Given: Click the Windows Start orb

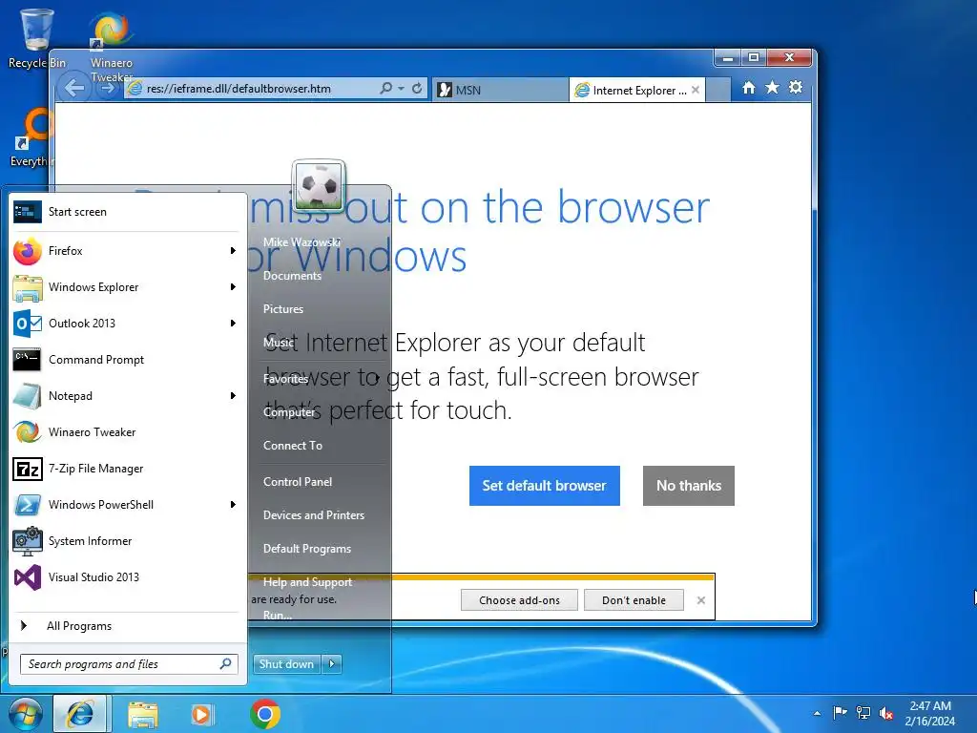Looking at the screenshot, I should (x=25, y=714).
